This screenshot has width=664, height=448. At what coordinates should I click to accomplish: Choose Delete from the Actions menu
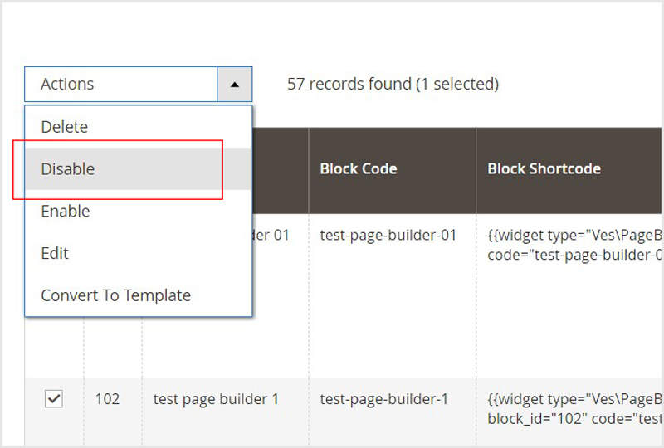pyautogui.click(x=65, y=127)
